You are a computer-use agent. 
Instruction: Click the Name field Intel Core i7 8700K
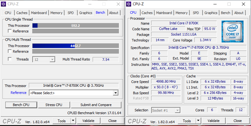point(184,23)
